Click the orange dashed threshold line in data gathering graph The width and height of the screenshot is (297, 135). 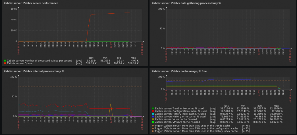[228, 19]
